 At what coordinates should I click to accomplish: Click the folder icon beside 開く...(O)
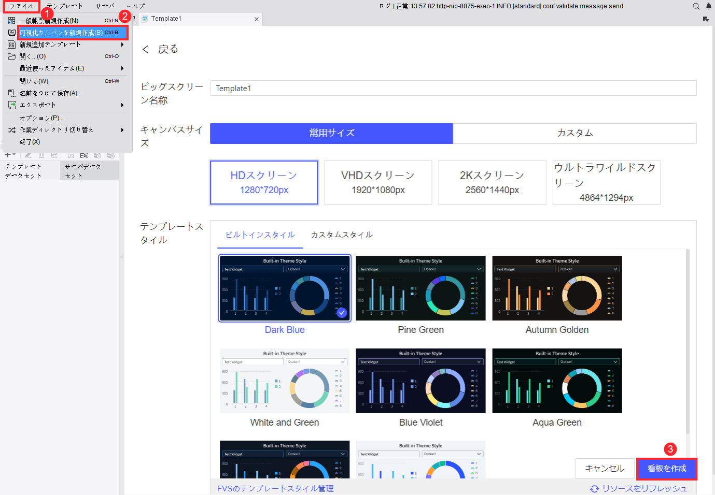click(11, 56)
